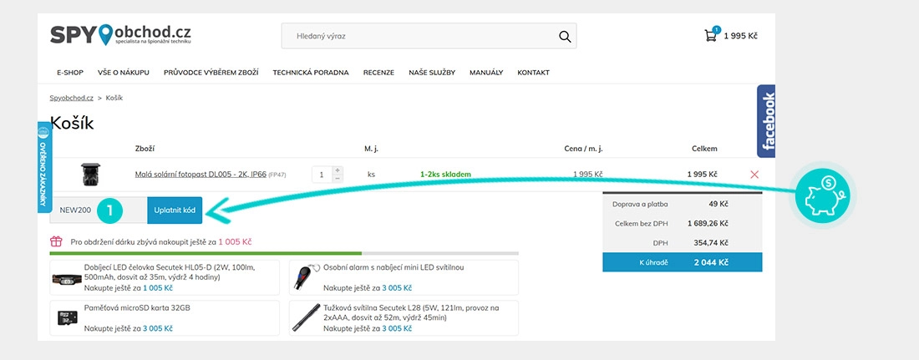The height and width of the screenshot is (360, 919).
Task: Open PRŮVODCE VÝBĚREM ZBOŽÍ menu item
Action: point(211,73)
